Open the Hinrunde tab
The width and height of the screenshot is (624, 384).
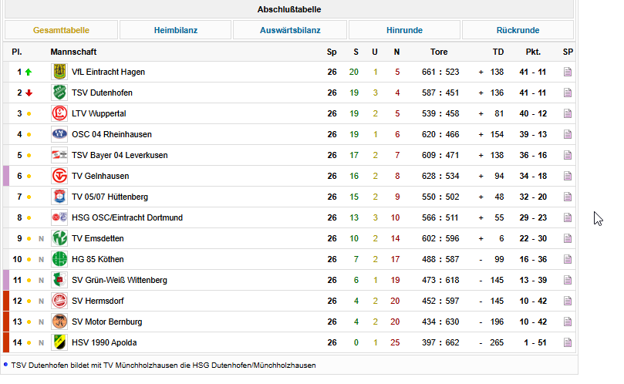point(404,30)
